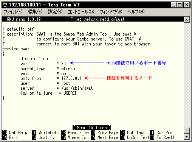
Task: Click the '^X Exit' shortcut
Action: (10, 137)
